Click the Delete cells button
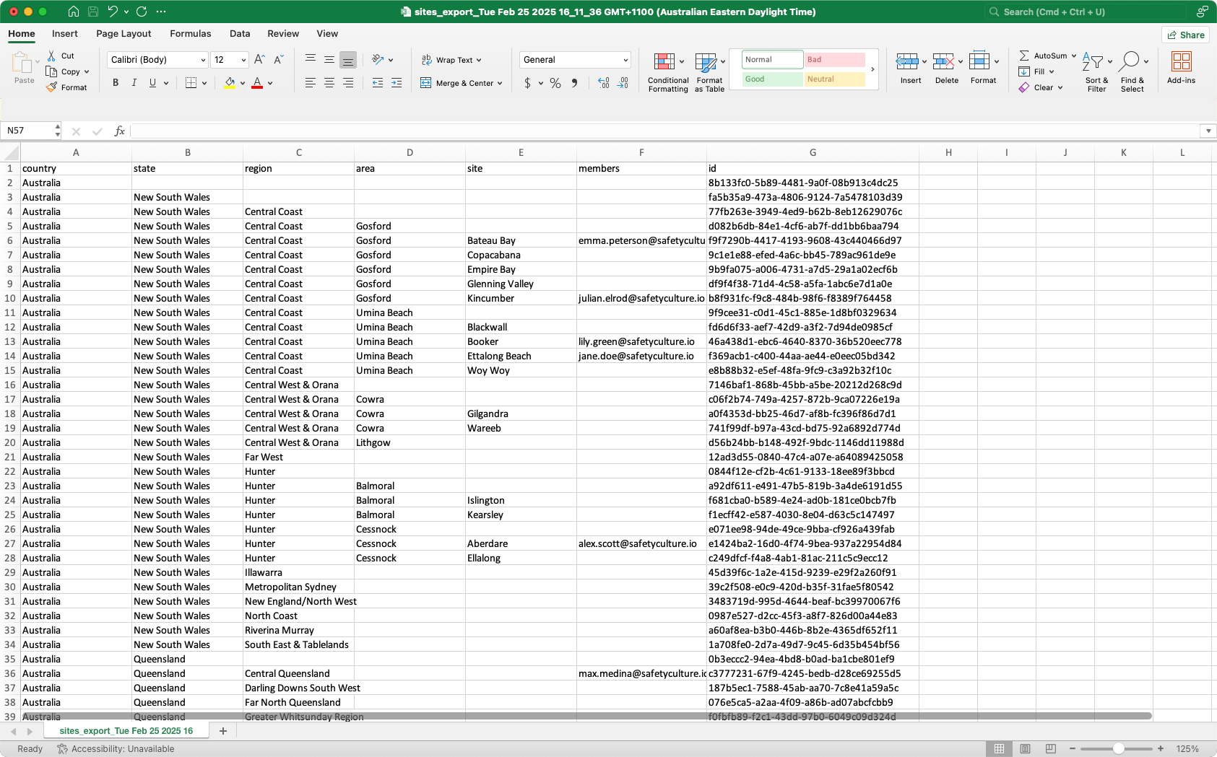Viewport: 1217px width, 757px height. tap(947, 68)
